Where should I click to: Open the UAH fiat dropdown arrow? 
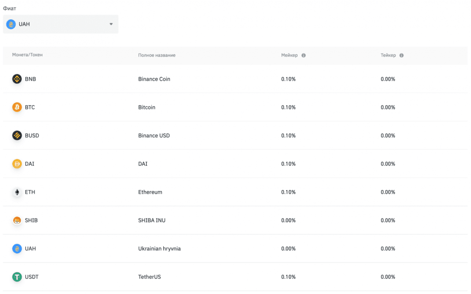click(111, 24)
